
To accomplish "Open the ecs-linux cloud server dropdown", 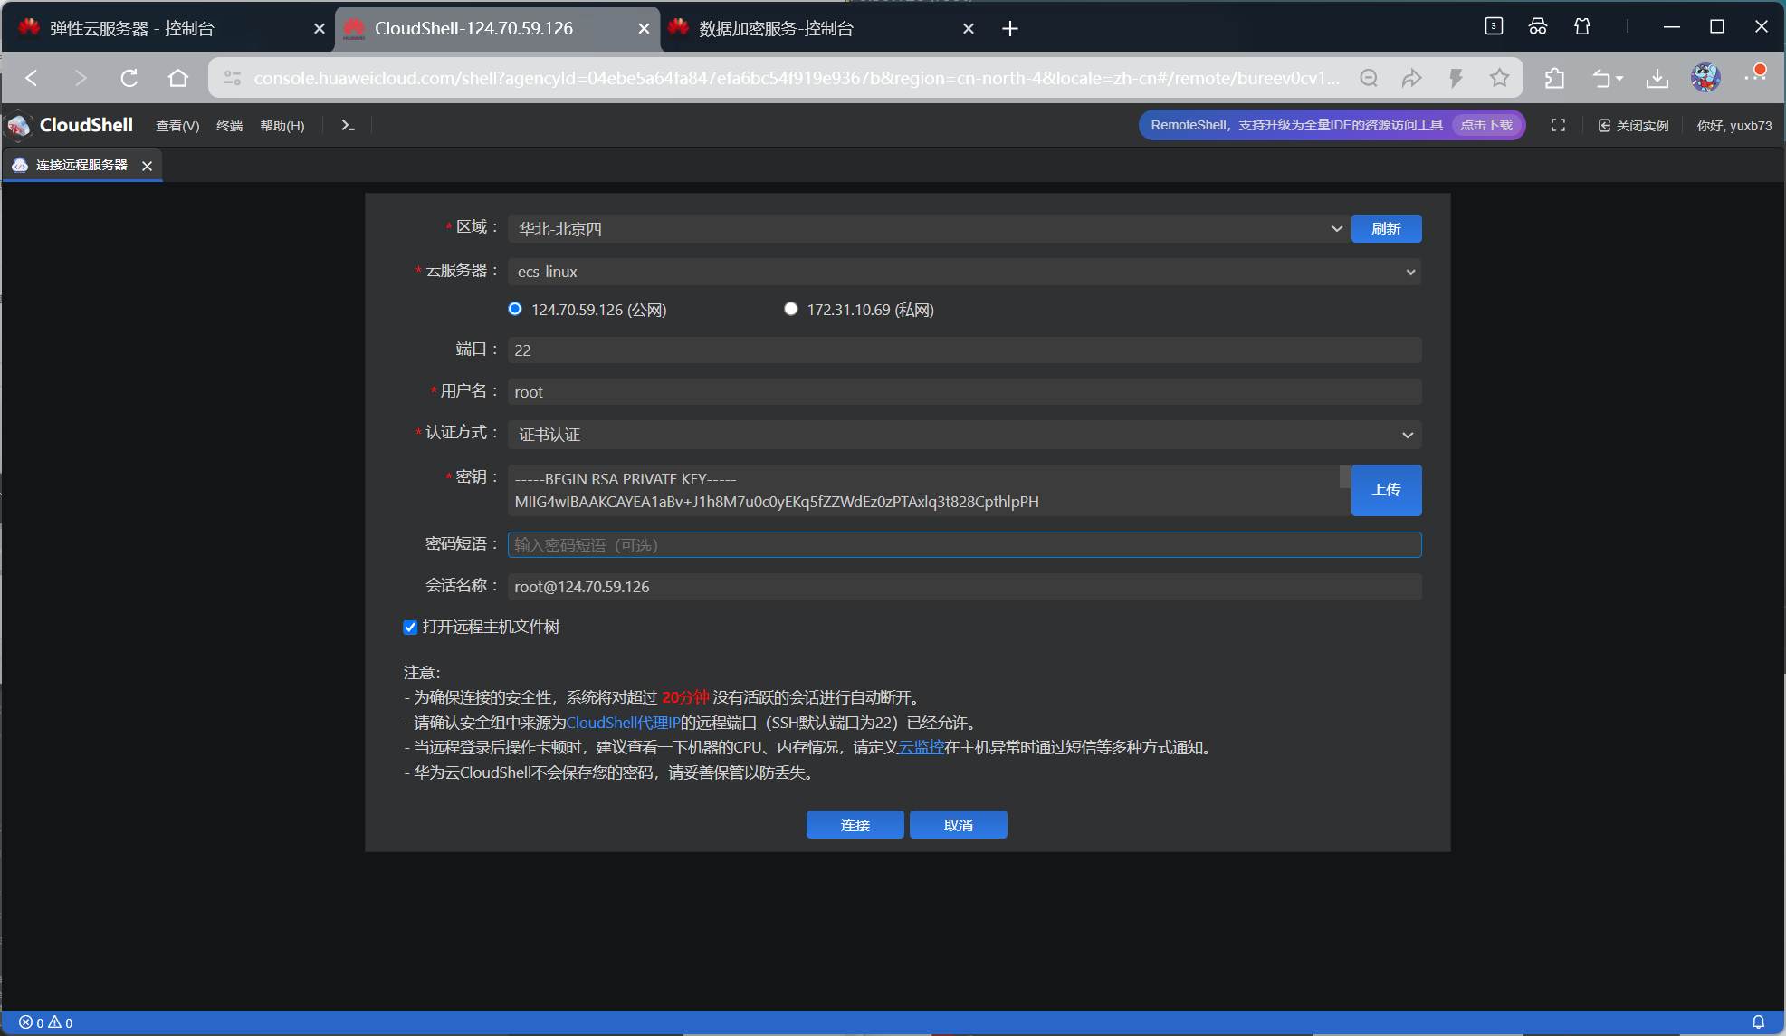I will [x=964, y=272].
